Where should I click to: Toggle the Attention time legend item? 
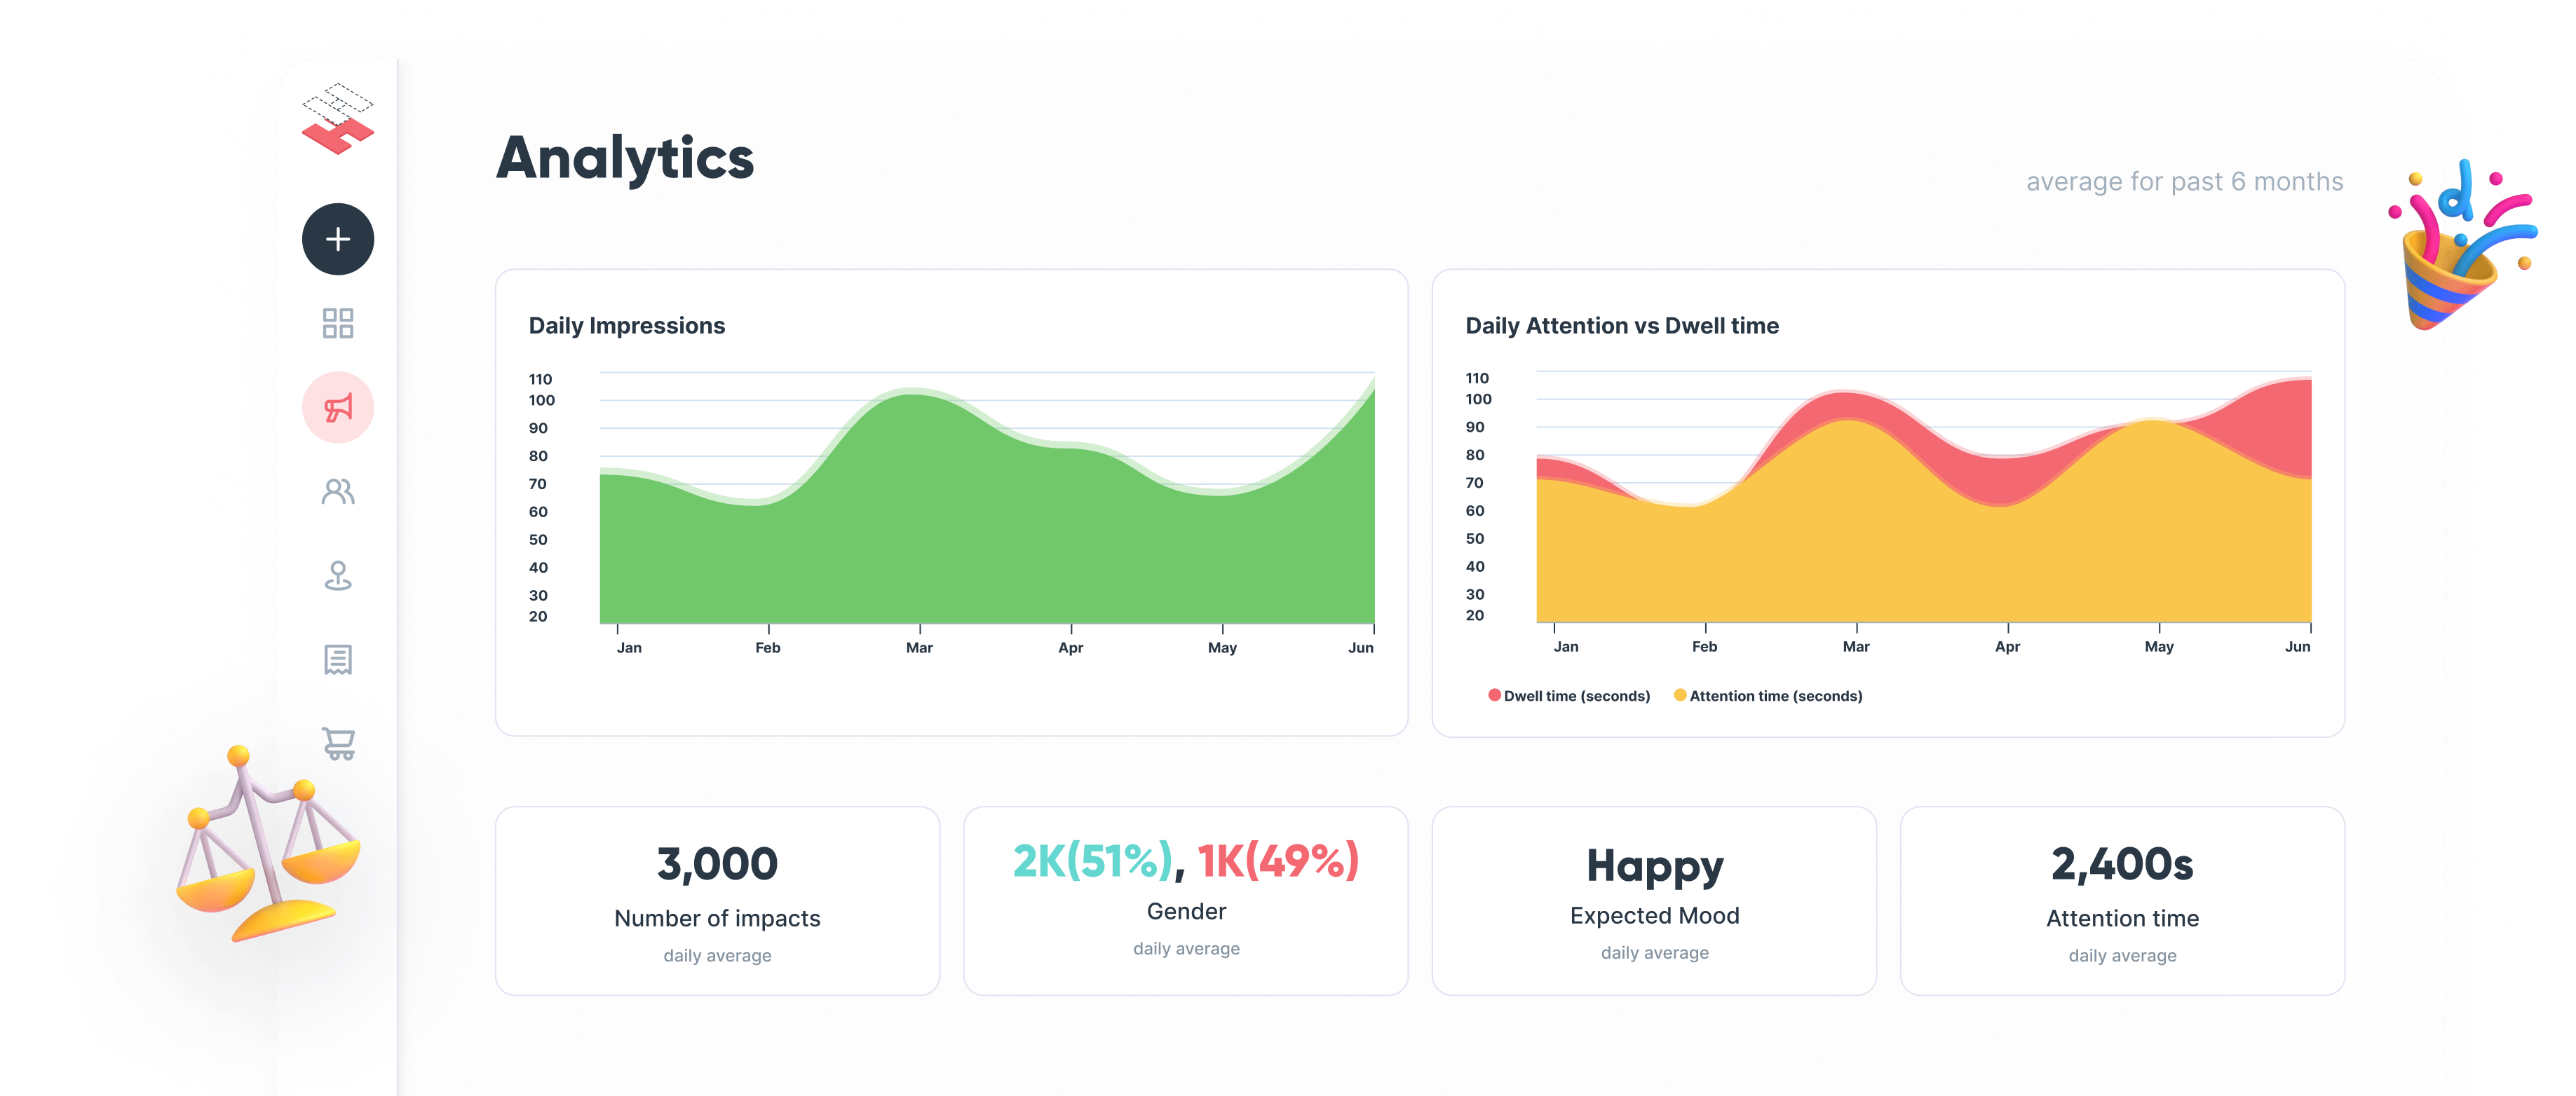point(1775,697)
